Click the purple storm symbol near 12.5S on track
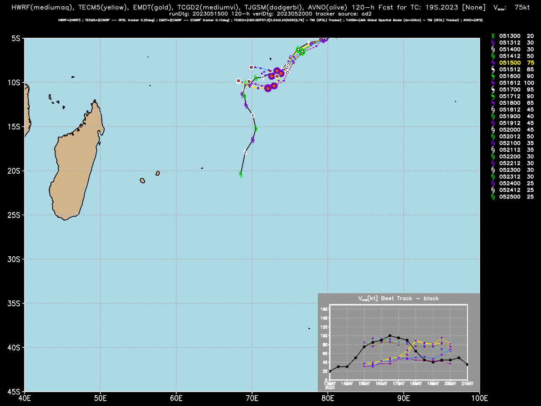This screenshot has width=541, height=406. pyautogui.click(x=246, y=105)
